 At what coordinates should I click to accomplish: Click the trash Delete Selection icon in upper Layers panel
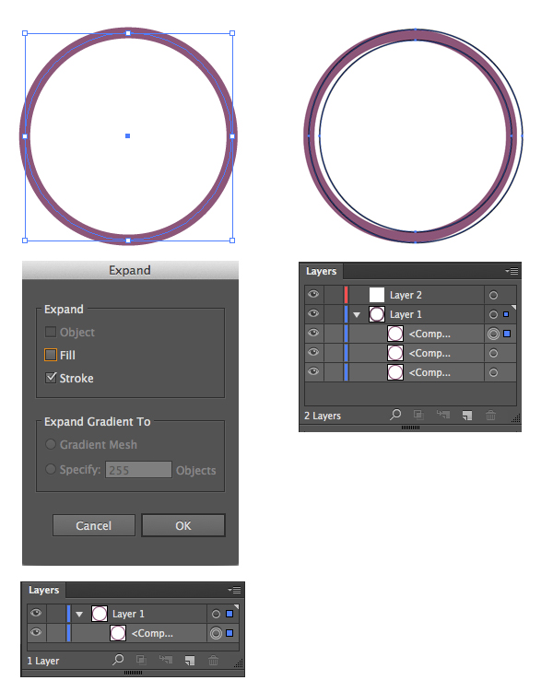(x=490, y=415)
